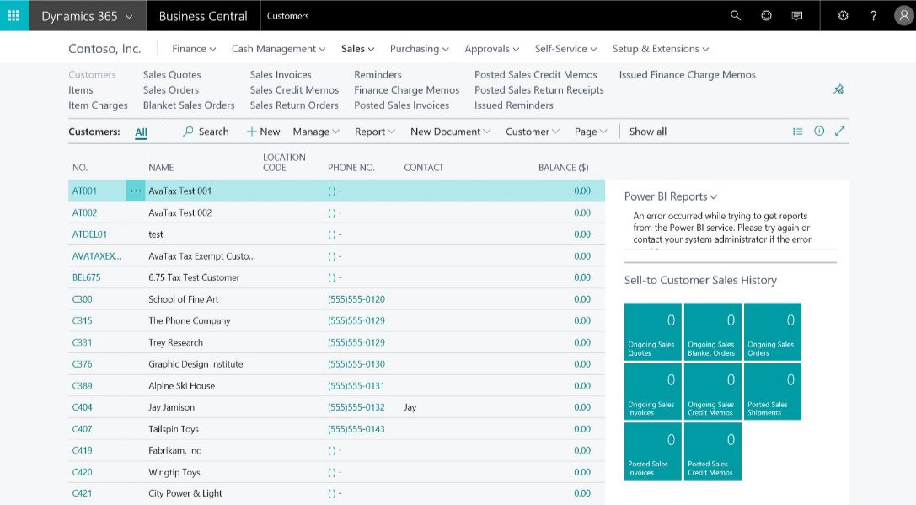Switch the list view layout icon
The height and width of the screenshot is (505, 916).
pyautogui.click(x=797, y=132)
